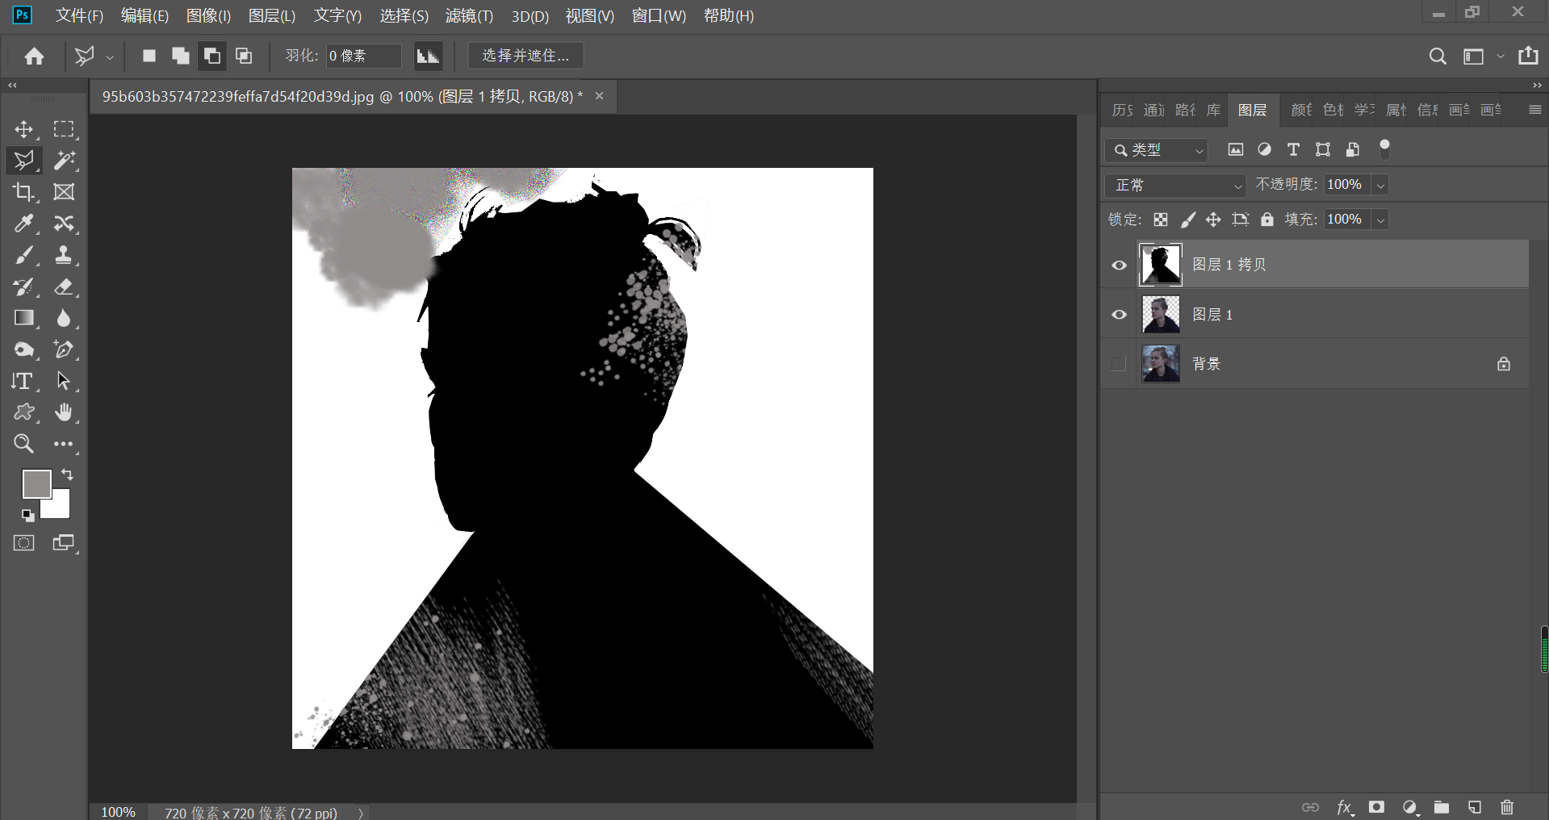The width and height of the screenshot is (1549, 820).
Task: Create a new layer group
Action: [1442, 807]
